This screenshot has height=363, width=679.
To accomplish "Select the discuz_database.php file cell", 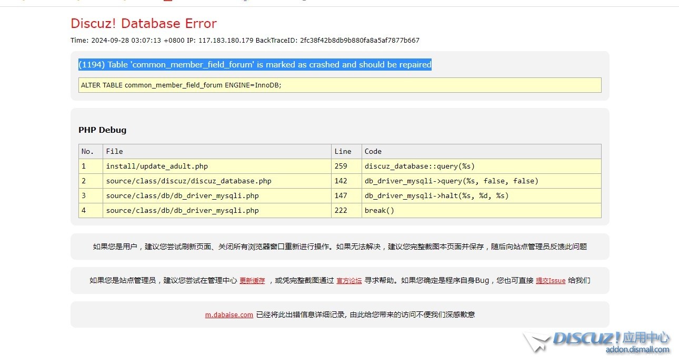I will 188,181.
